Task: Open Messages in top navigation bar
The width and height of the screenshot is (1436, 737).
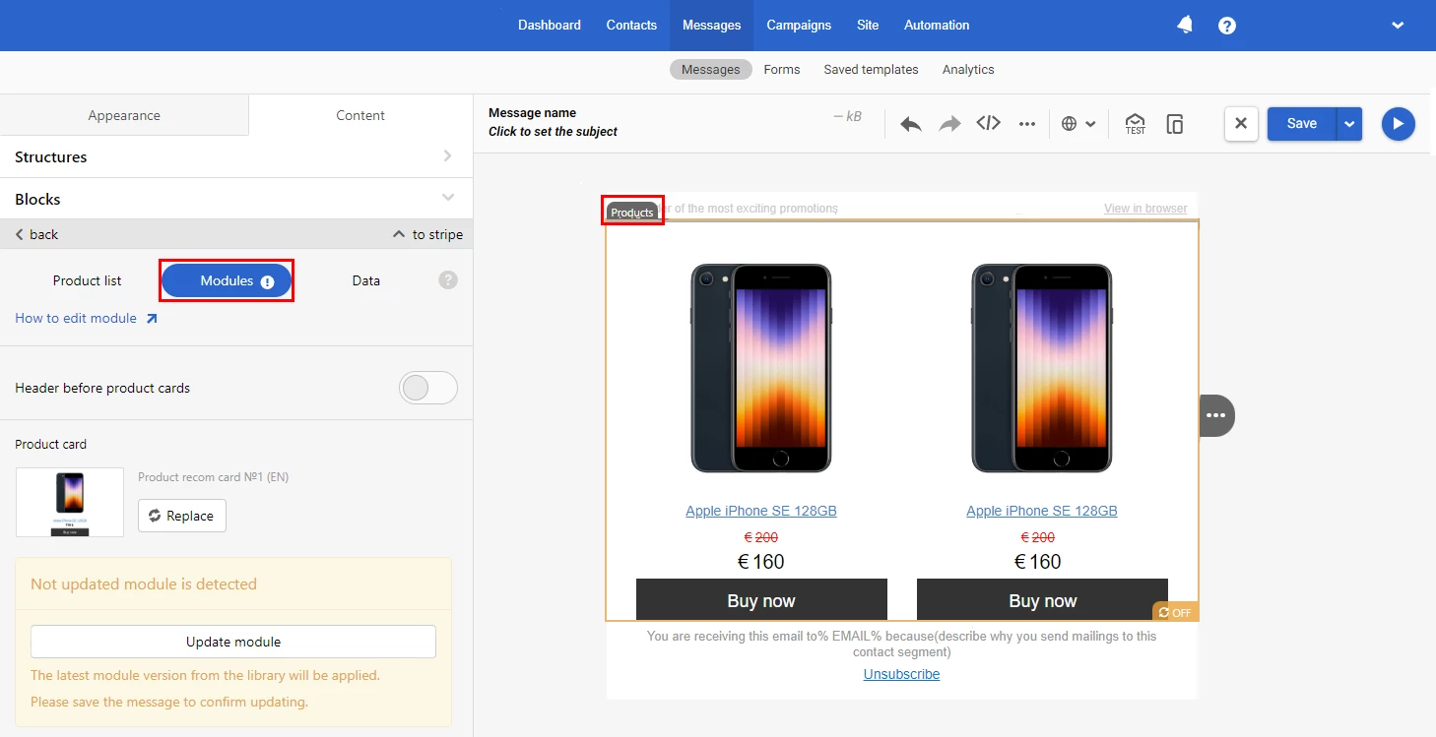Action: tap(711, 26)
